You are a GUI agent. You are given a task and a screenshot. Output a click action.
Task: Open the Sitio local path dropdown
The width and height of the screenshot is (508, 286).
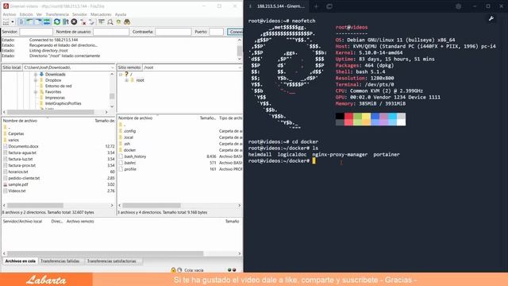112,68
